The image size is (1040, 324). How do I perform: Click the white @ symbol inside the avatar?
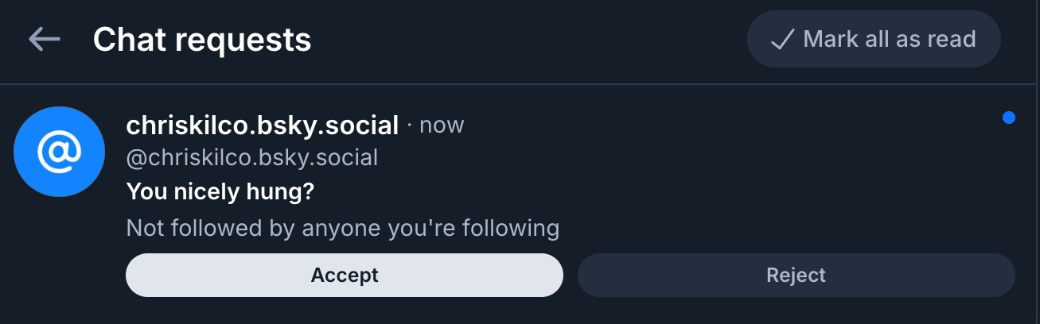click(x=60, y=152)
